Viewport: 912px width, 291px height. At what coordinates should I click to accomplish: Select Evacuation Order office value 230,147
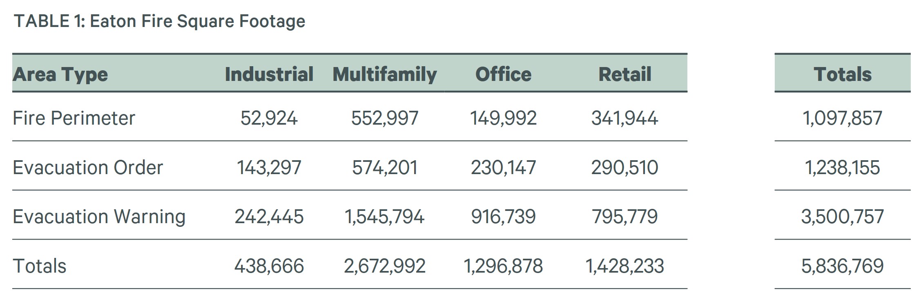click(x=503, y=168)
